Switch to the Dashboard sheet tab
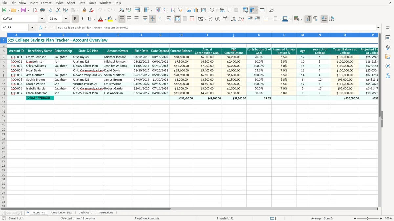The height and width of the screenshot is (221, 394). tap(85, 212)
